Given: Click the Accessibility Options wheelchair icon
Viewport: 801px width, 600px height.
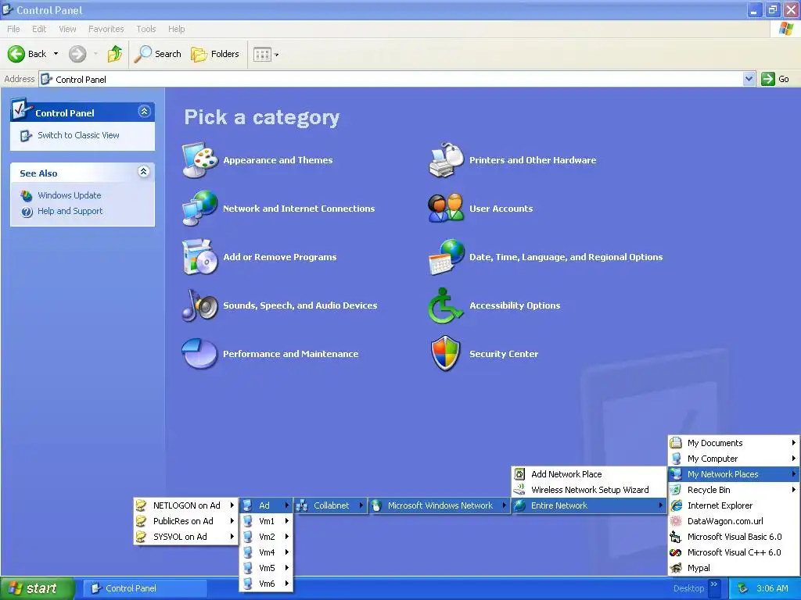Looking at the screenshot, I should 445,305.
